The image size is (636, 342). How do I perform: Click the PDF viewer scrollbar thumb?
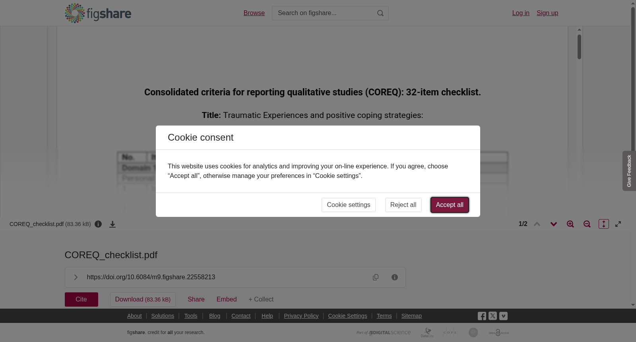(x=580, y=47)
